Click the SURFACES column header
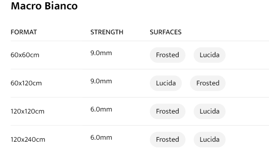Viewport: 269px width, 165px height. pyautogui.click(x=166, y=32)
